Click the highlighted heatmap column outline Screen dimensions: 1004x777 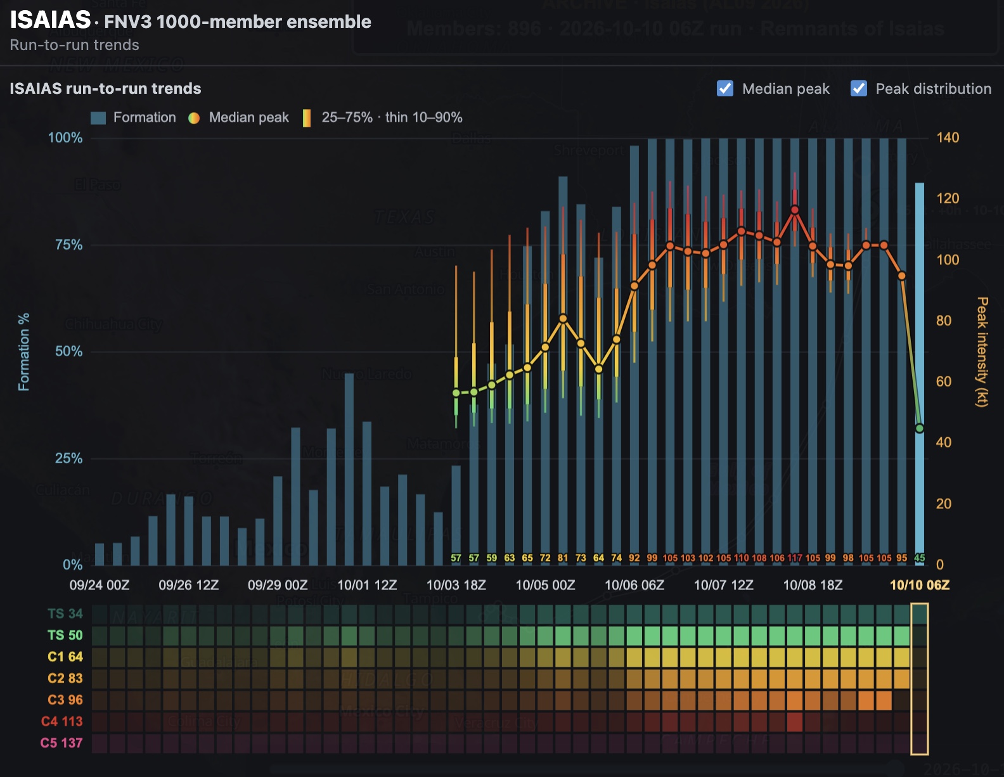click(x=920, y=679)
